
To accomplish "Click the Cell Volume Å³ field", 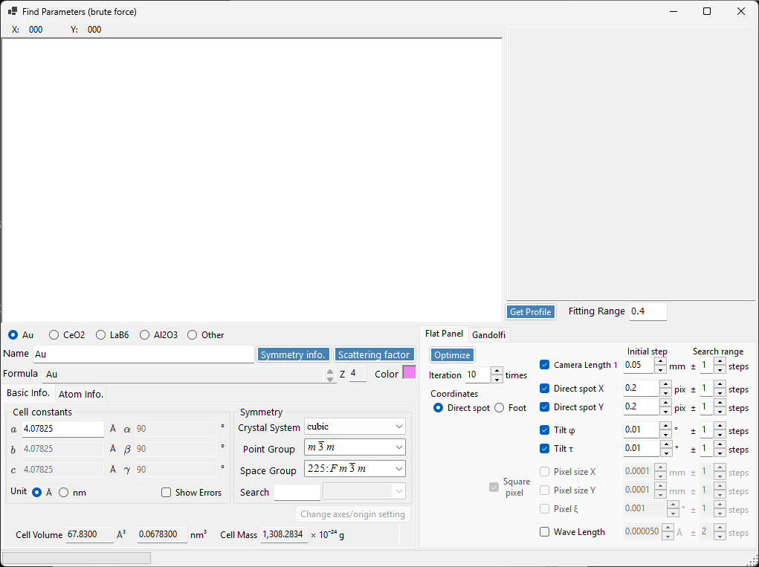I will (x=89, y=534).
